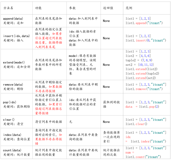Click the 'count(data)' method name

click(12, 150)
